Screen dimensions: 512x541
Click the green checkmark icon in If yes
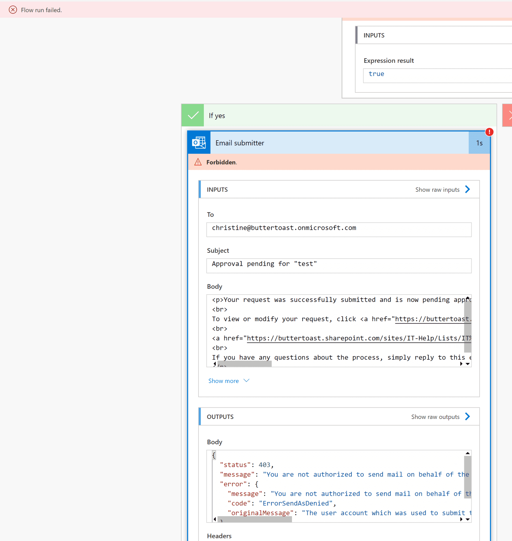coord(193,115)
